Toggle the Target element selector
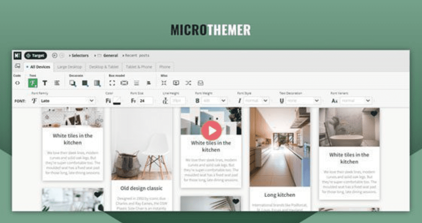Screen dimensions: 422x223 (x=36, y=55)
